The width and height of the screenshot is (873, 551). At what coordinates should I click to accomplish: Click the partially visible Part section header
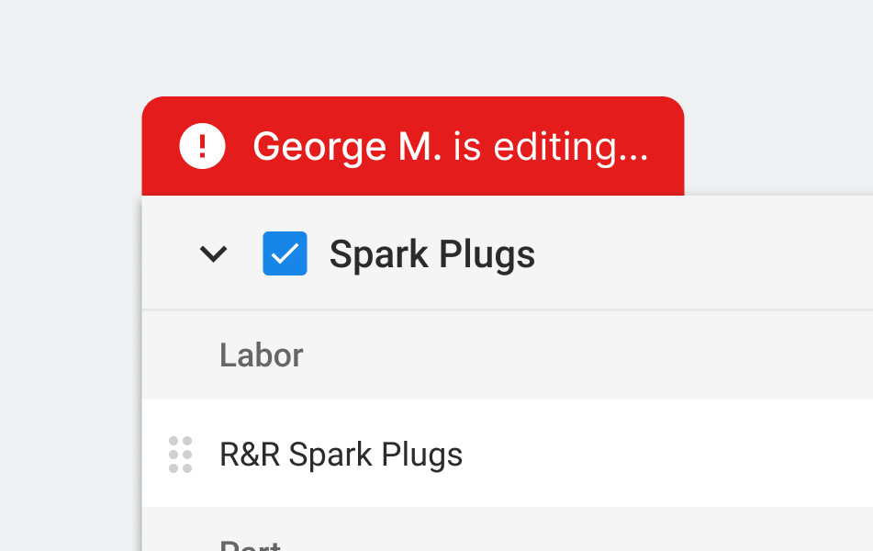250,545
